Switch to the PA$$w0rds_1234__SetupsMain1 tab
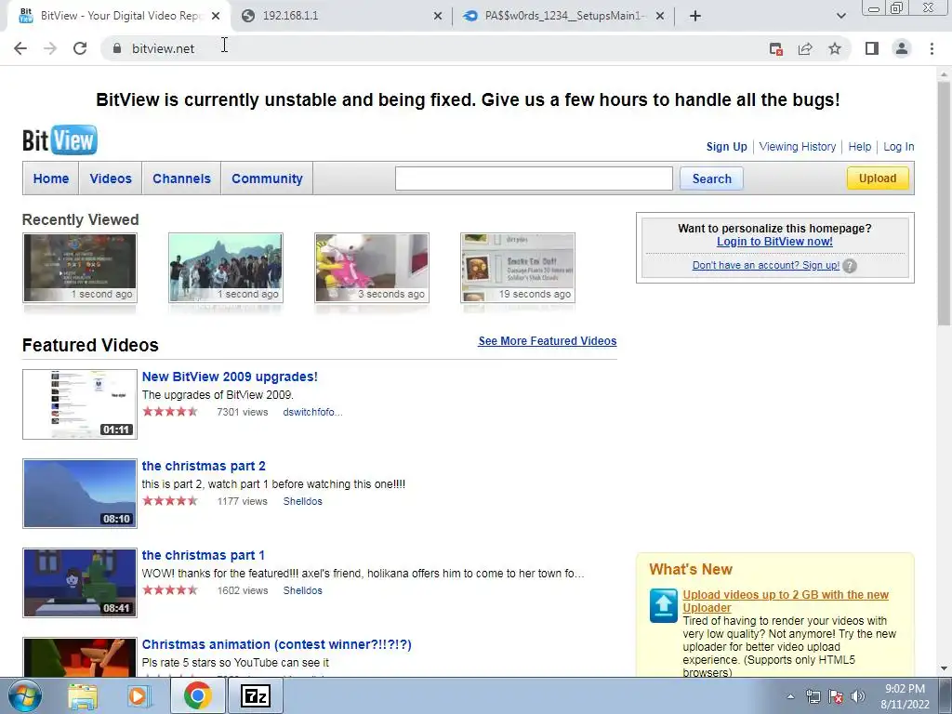 tap(563, 16)
